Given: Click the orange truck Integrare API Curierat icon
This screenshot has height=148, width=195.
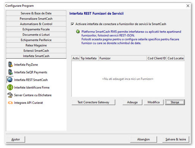Looking at the screenshot, I should pos(10,103).
